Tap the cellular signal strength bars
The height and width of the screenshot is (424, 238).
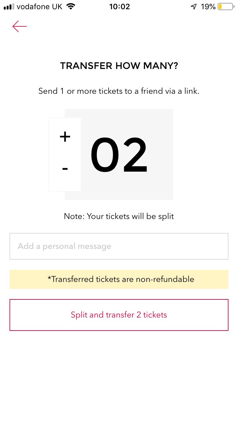coord(9,7)
